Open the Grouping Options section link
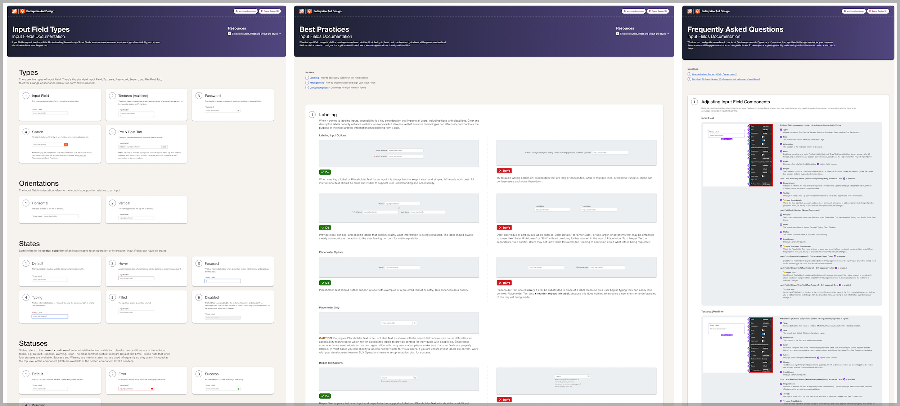900x406 pixels. (x=319, y=88)
